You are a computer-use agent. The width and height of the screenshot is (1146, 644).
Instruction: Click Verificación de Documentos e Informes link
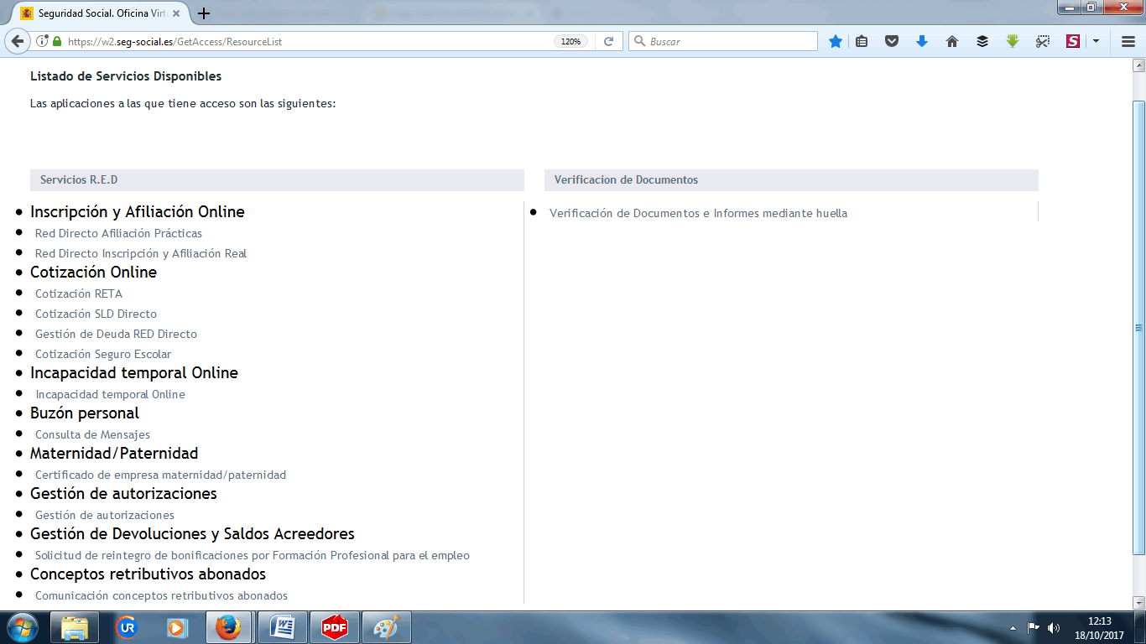pos(698,213)
